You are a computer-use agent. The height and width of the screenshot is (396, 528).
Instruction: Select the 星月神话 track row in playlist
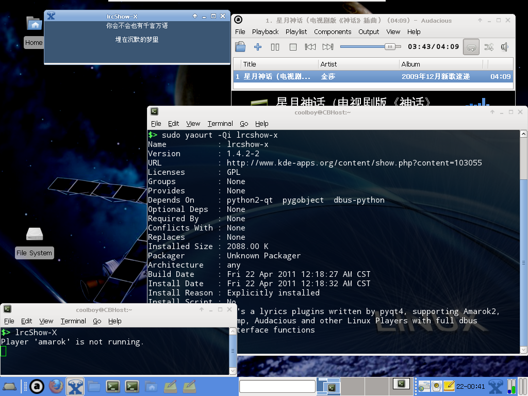pyautogui.click(x=373, y=76)
